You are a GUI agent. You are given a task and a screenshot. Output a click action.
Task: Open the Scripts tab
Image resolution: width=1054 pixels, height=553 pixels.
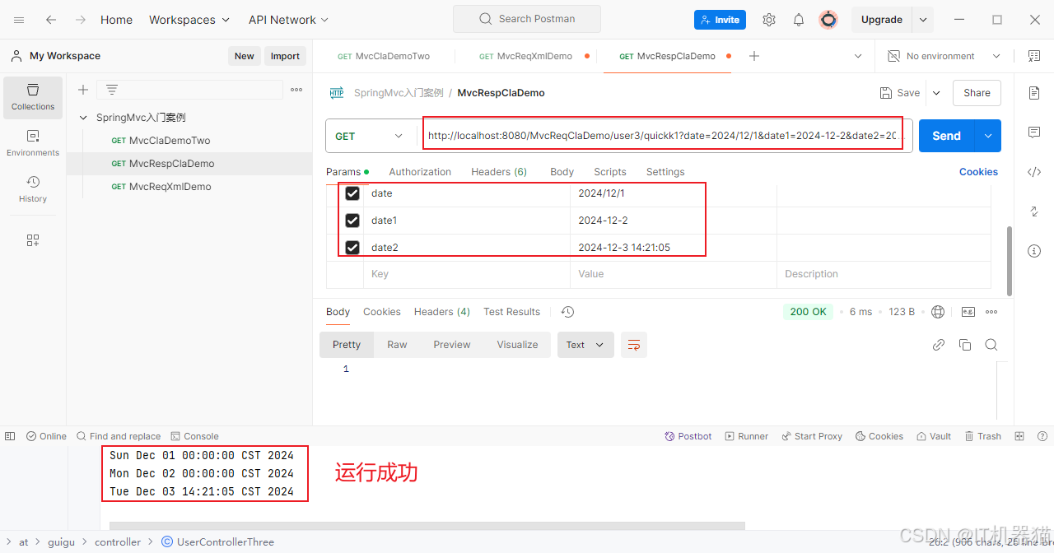click(x=610, y=172)
